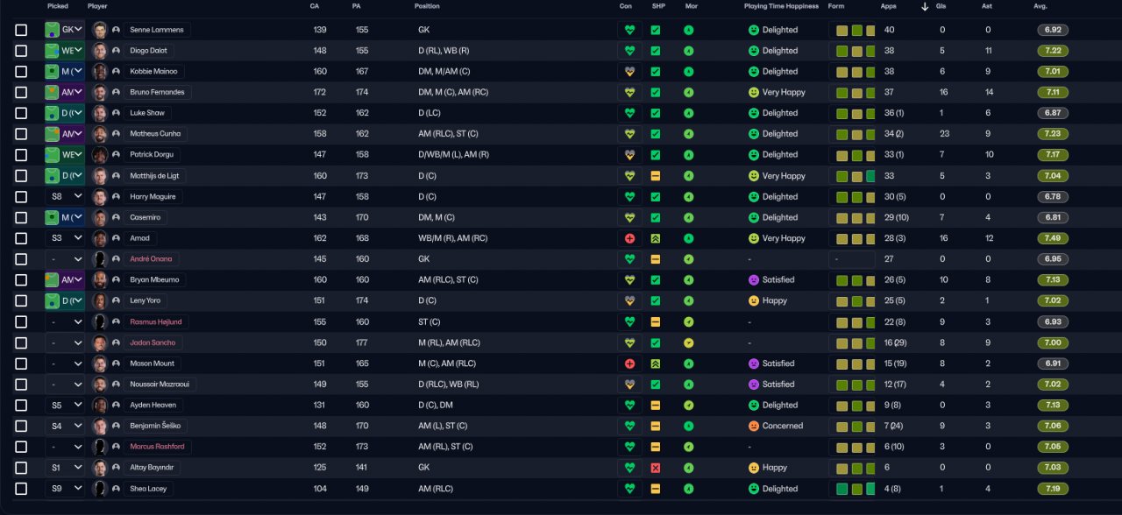Viewport: 1122px width, 515px height.
Task: Select the checkbox for Benjamin Šeško
Action: pos(21,426)
